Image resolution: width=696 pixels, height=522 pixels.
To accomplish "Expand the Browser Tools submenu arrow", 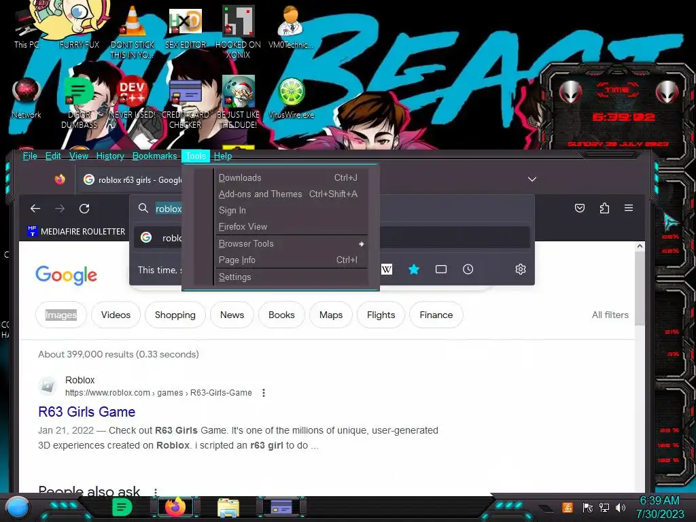I will click(362, 244).
